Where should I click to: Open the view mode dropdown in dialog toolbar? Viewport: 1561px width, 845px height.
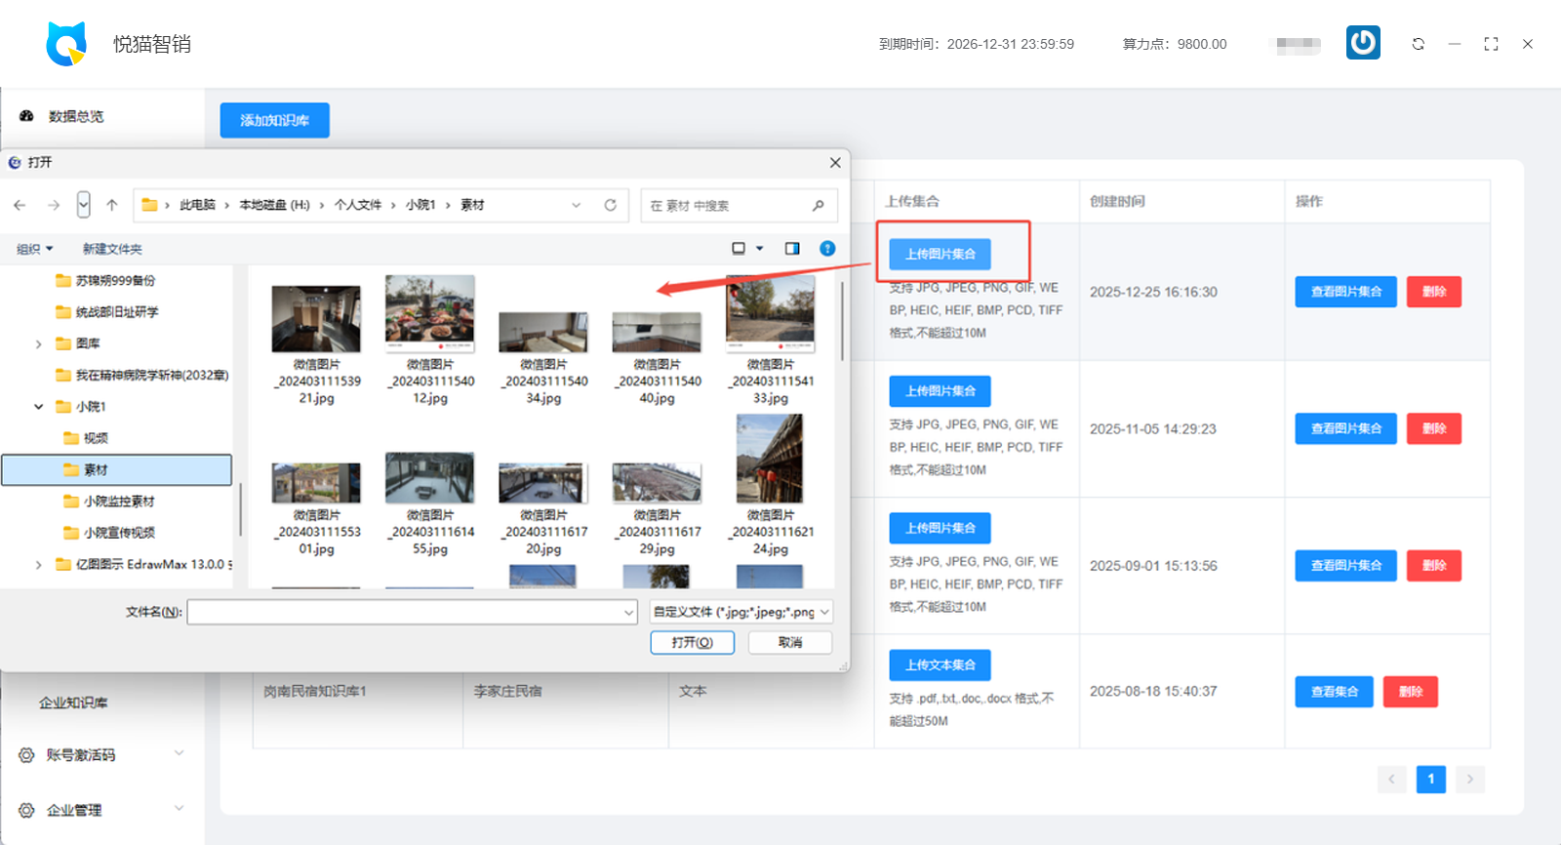tap(760, 249)
